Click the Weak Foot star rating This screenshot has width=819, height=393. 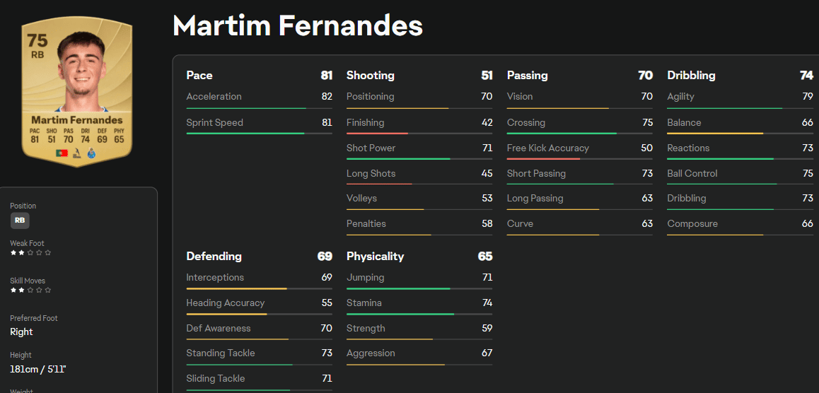coord(30,252)
